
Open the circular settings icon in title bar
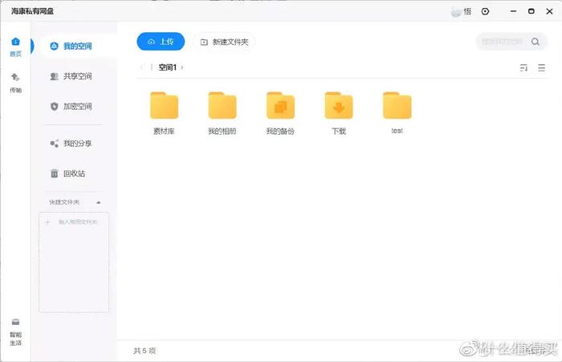[485, 11]
